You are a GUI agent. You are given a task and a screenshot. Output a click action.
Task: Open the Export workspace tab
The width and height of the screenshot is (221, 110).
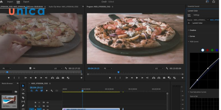coord(26,2)
